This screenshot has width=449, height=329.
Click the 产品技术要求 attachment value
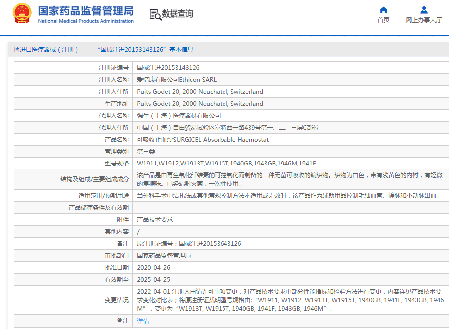pyautogui.click(x=155, y=220)
